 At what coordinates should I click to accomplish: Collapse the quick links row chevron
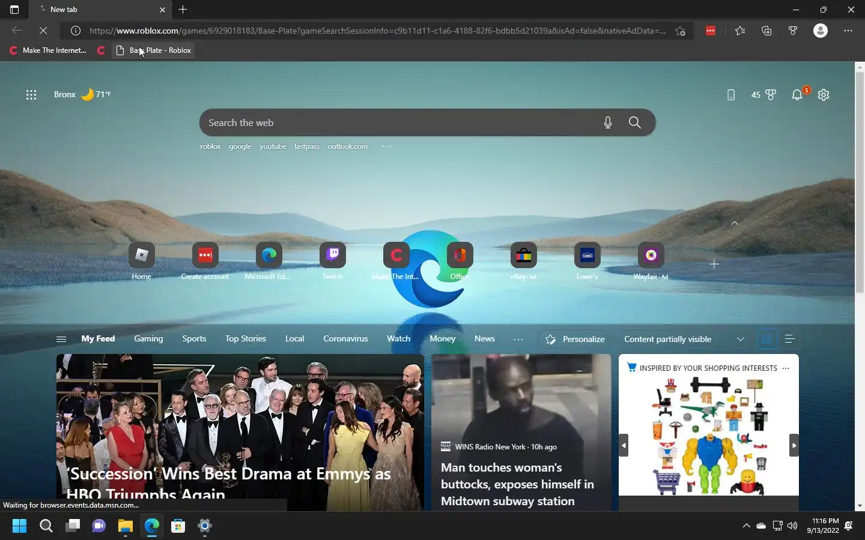734,223
